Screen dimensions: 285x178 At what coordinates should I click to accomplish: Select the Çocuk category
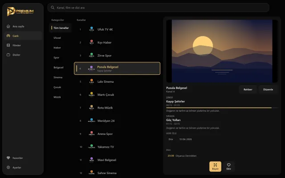[57, 87]
